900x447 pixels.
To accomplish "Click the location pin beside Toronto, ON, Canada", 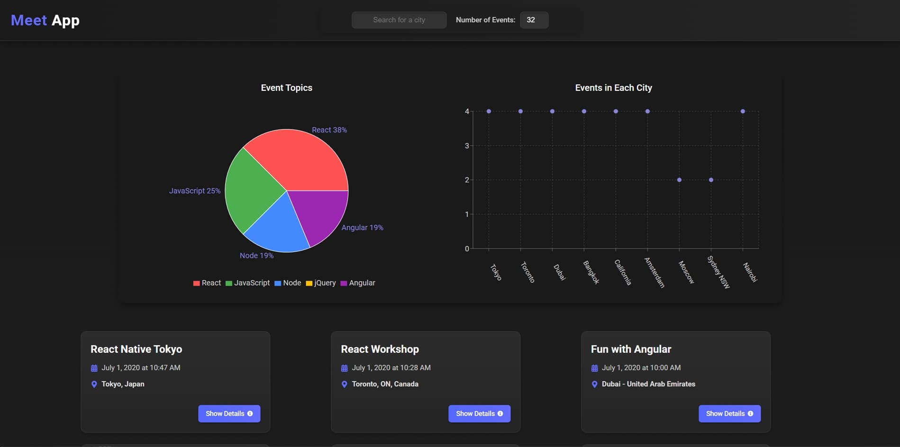I will (x=344, y=384).
